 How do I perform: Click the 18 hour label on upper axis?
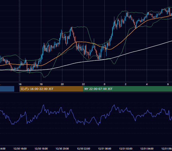[41, 84]
